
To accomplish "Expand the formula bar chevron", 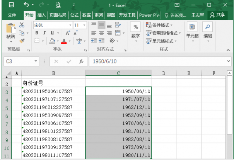I will tap(228, 61).
